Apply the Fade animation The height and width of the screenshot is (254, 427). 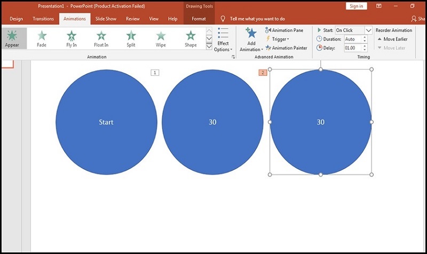[42, 38]
